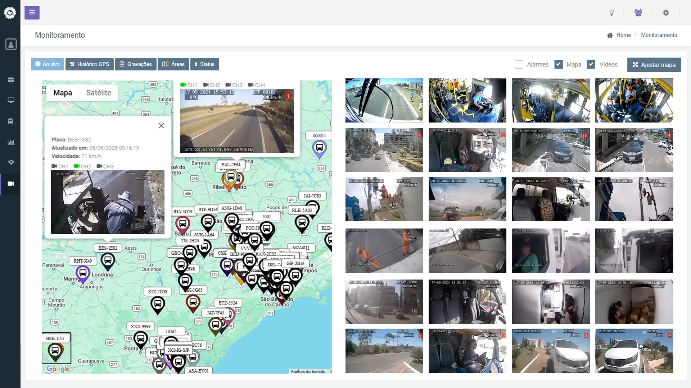Enable the Alarmes checkbox
Image resolution: width=691 pixels, height=388 pixels.
coord(519,64)
